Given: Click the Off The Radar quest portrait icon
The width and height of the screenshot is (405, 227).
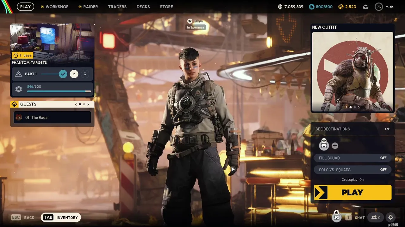Looking at the screenshot, I should pos(19,117).
